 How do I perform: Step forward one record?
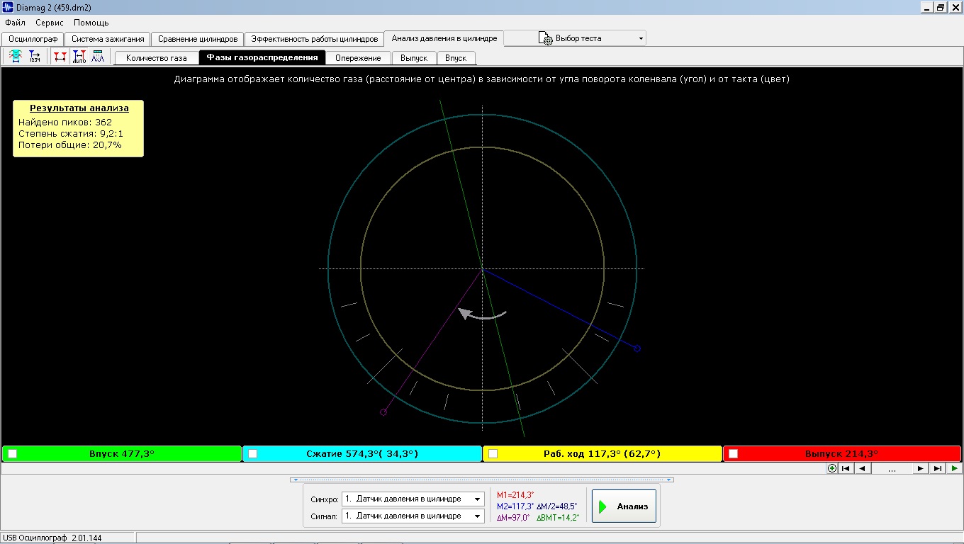(x=920, y=468)
